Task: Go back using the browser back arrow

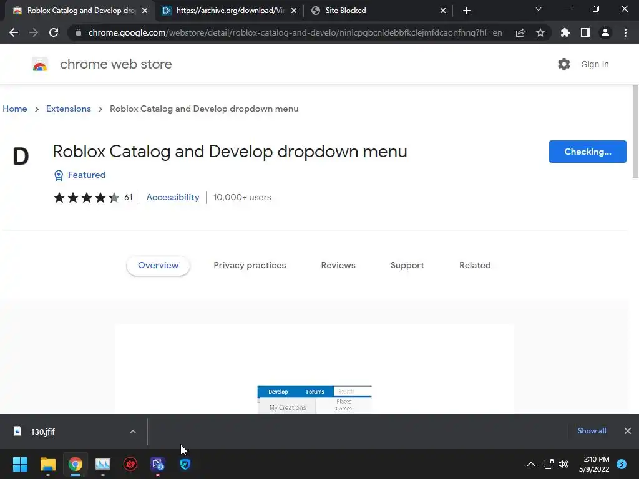Action: coord(14,32)
